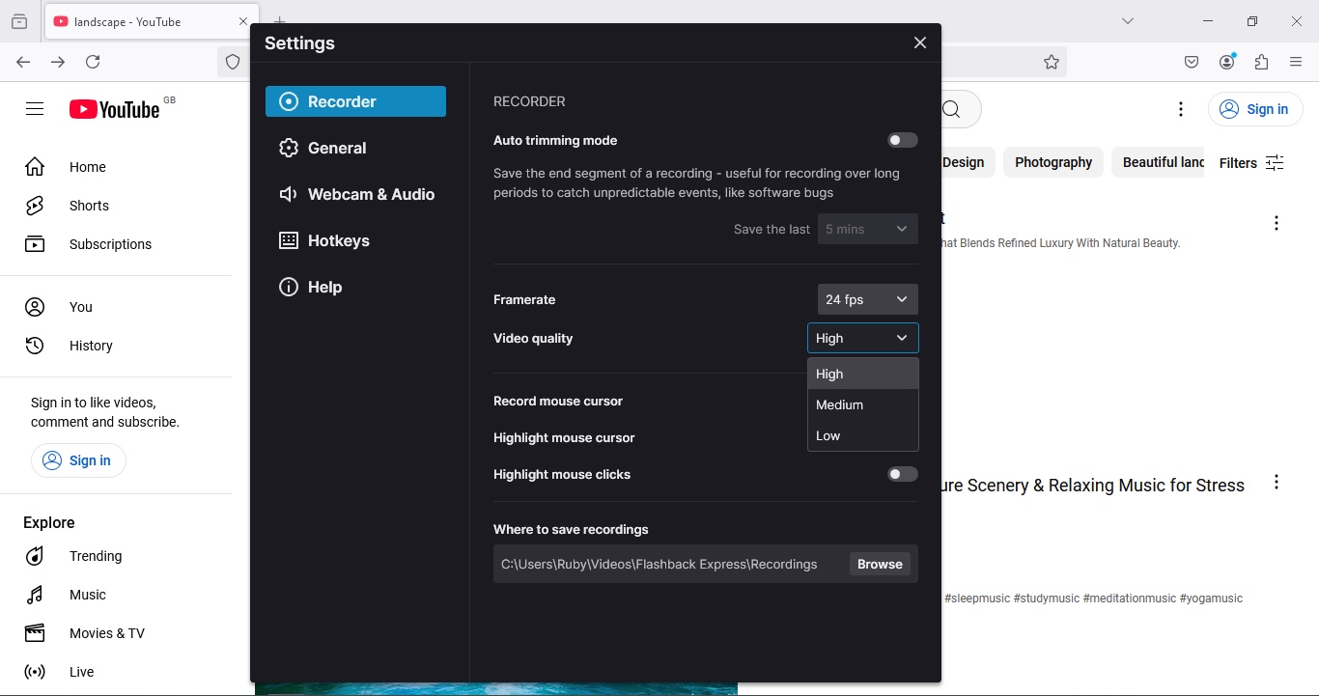Open Firefox account icon
1319x696 pixels.
[x=1227, y=62]
